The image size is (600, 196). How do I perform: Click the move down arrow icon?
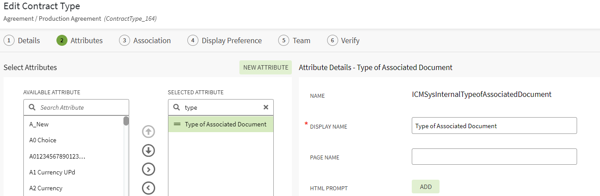(149, 151)
